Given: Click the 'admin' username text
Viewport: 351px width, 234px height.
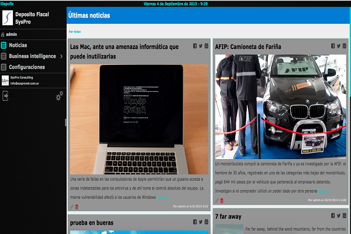Looking at the screenshot, I should [x=12, y=35].
